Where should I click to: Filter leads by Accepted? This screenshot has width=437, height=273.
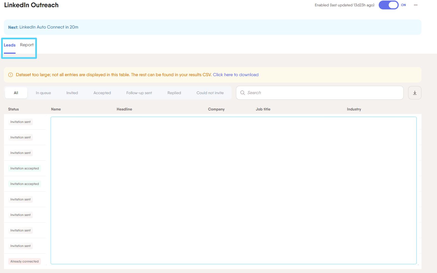click(102, 93)
